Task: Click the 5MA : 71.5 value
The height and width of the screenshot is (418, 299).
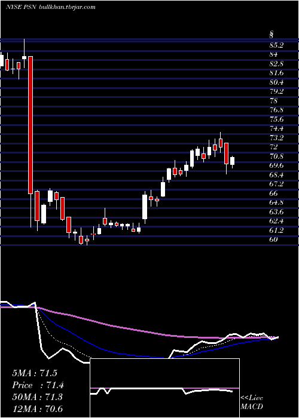Action: [35, 373]
